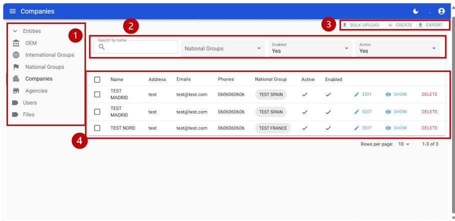Click the Agencies store icon
This screenshot has width=455, height=221.
tap(16, 91)
